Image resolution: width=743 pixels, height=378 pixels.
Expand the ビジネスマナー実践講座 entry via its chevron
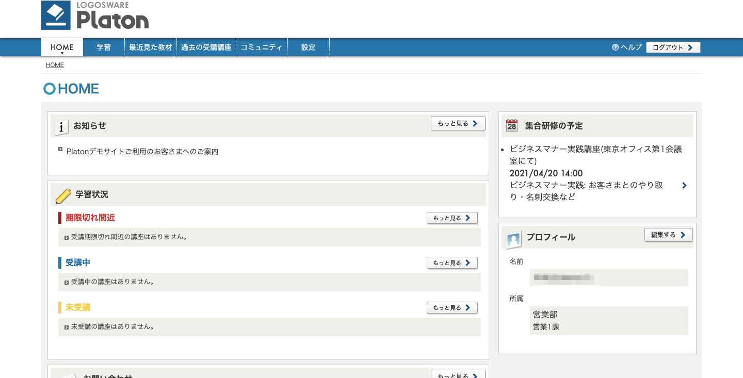(x=684, y=185)
